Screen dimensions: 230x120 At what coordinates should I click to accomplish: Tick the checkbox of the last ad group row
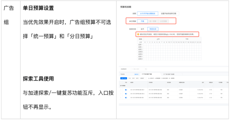click(x=121, y=97)
